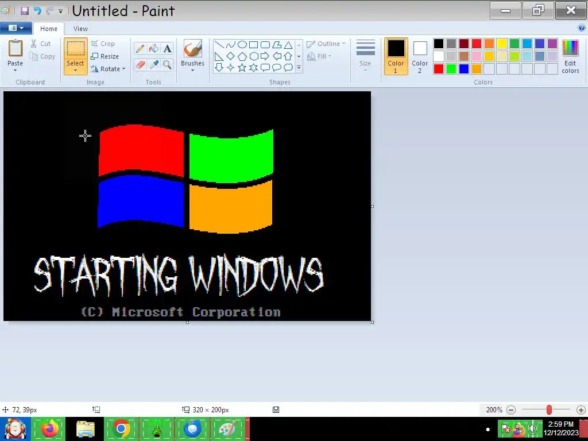The width and height of the screenshot is (588, 441).
Task: Open the Rotate dropdown menu
Action: tap(123, 69)
